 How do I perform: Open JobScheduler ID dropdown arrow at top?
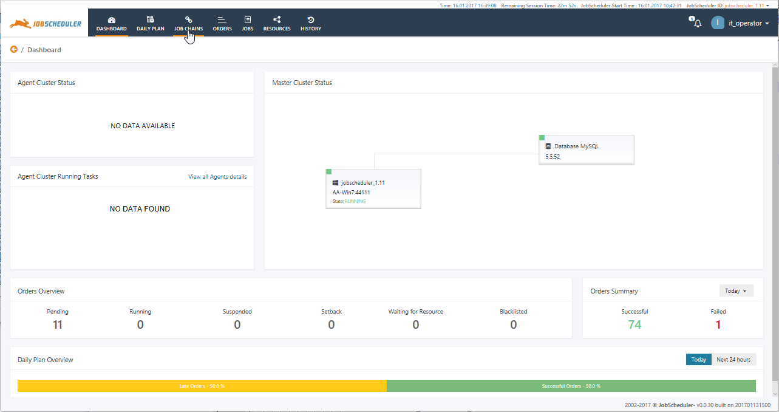[x=767, y=5]
